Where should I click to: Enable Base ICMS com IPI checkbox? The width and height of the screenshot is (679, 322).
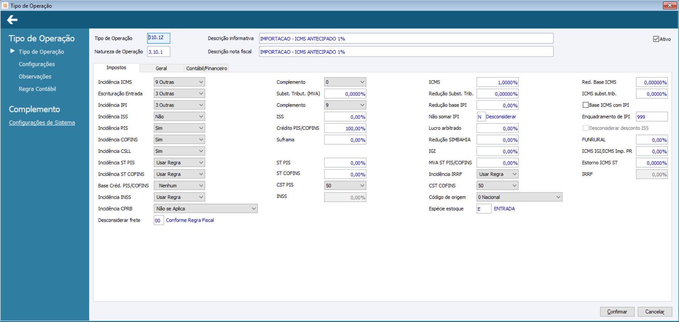585,105
